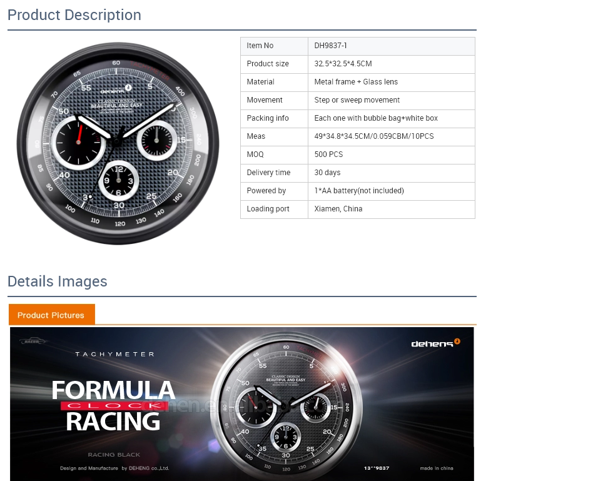Click the deheng logo in the banner
The height and width of the screenshot is (481, 593).
[x=435, y=343]
